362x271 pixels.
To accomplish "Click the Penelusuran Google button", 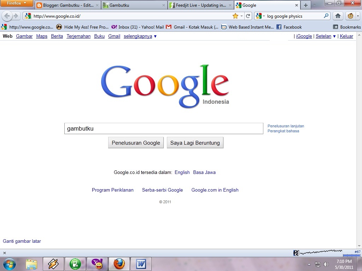I will [136, 143].
